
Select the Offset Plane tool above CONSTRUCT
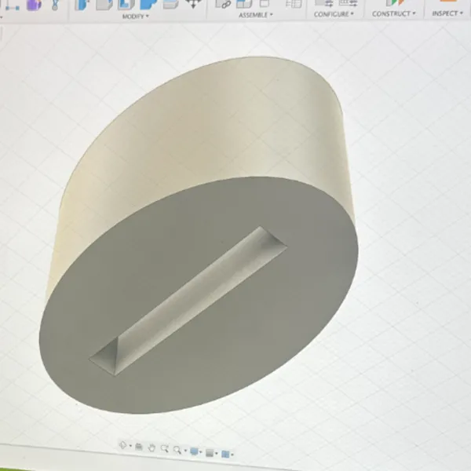click(395, 3)
